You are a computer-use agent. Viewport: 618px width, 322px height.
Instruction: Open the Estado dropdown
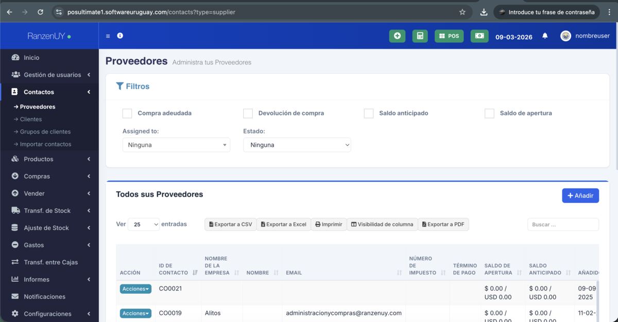297,145
